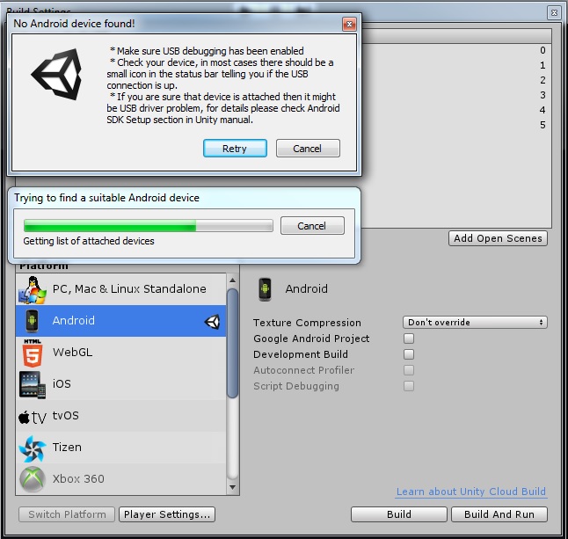Screen dimensions: 568x539
Task: Open the Texture Compression dropdown
Action: 475,323
